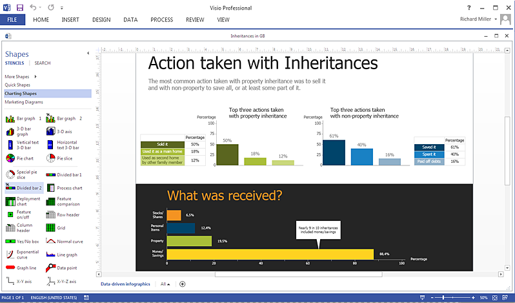Open the Help question mark
Image resolution: width=515 pixels, height=303 pixels.
[x=469, y=8]
